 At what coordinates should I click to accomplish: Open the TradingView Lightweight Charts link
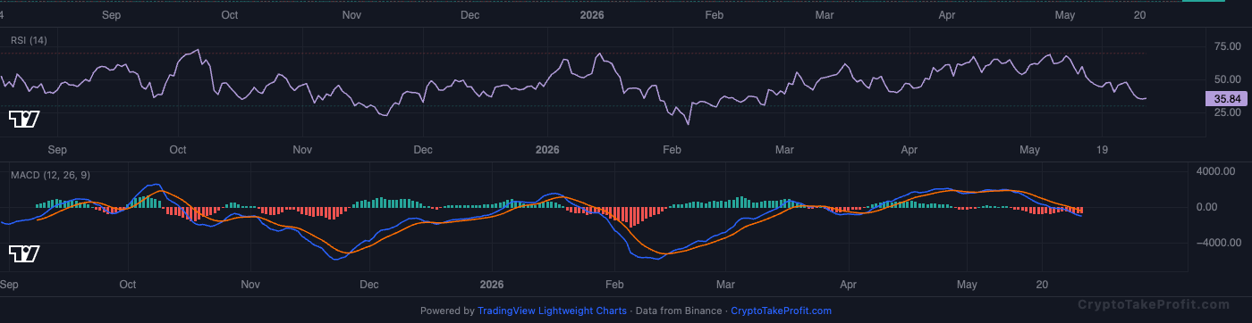coord(552,311)
